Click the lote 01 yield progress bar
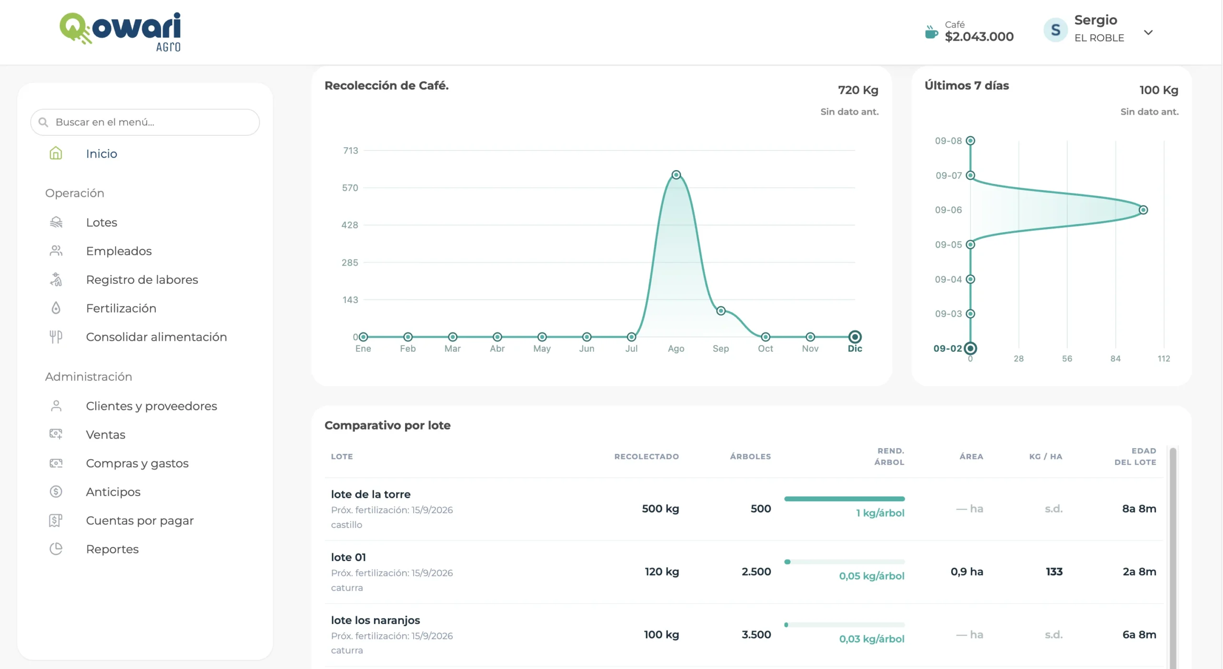This screenshot has height=669, width=1223. (844, 562)
